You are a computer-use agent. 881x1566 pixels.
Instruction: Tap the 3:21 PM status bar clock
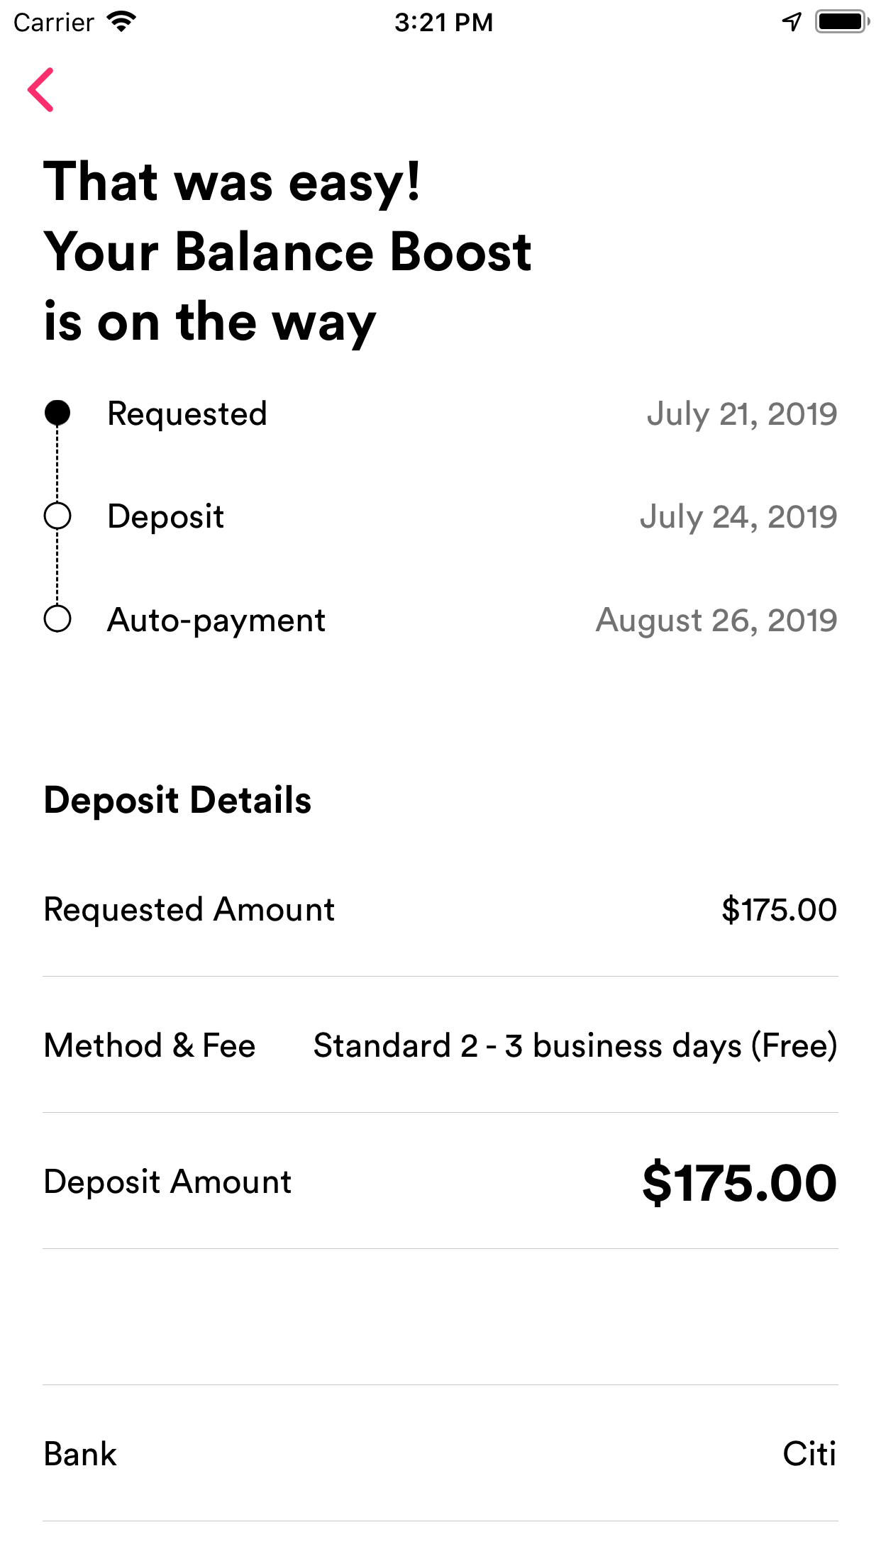pyautogui.click(x=443, y=23)
